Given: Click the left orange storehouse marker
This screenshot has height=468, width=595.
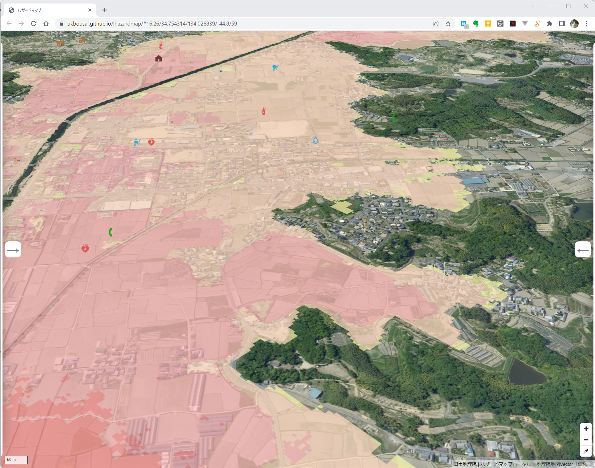Looking at the screenshot, I should point(60,43).
